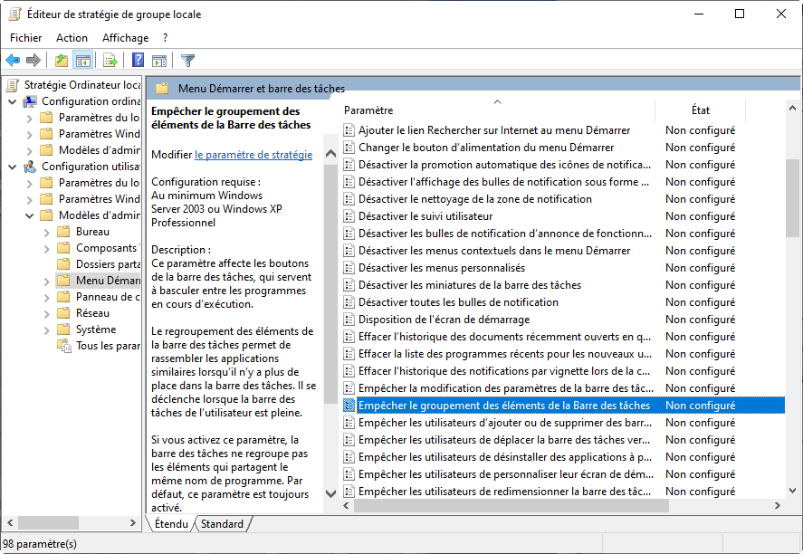Open Help via the question mark icon
The width and height of the screenshot is (803, 554).
[x=138, y=61]
